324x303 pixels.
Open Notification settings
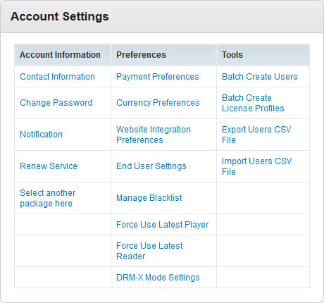(42, 135)
